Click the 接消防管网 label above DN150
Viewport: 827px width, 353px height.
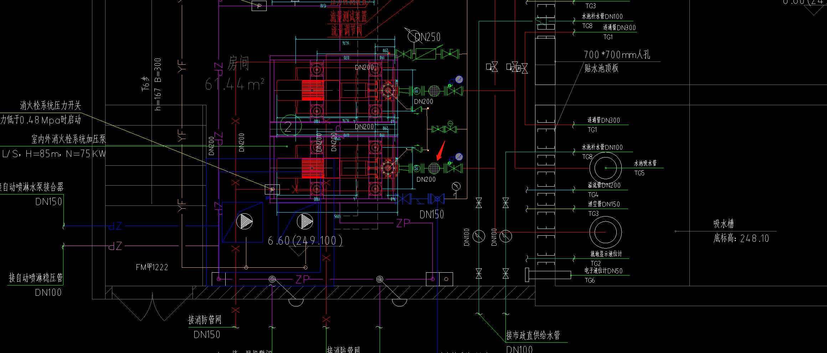[205, 320]
